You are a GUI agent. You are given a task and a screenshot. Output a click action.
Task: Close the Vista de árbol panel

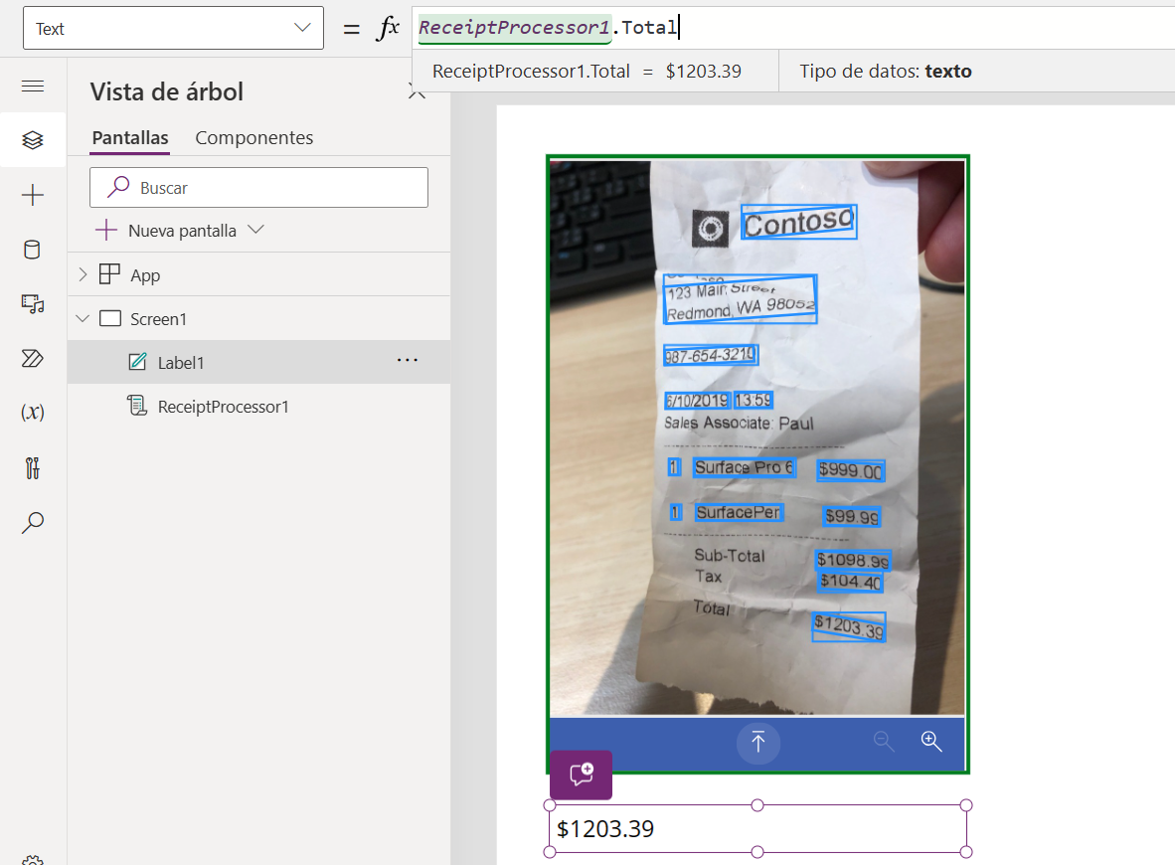pyautogui.click(x=417, y=92)
